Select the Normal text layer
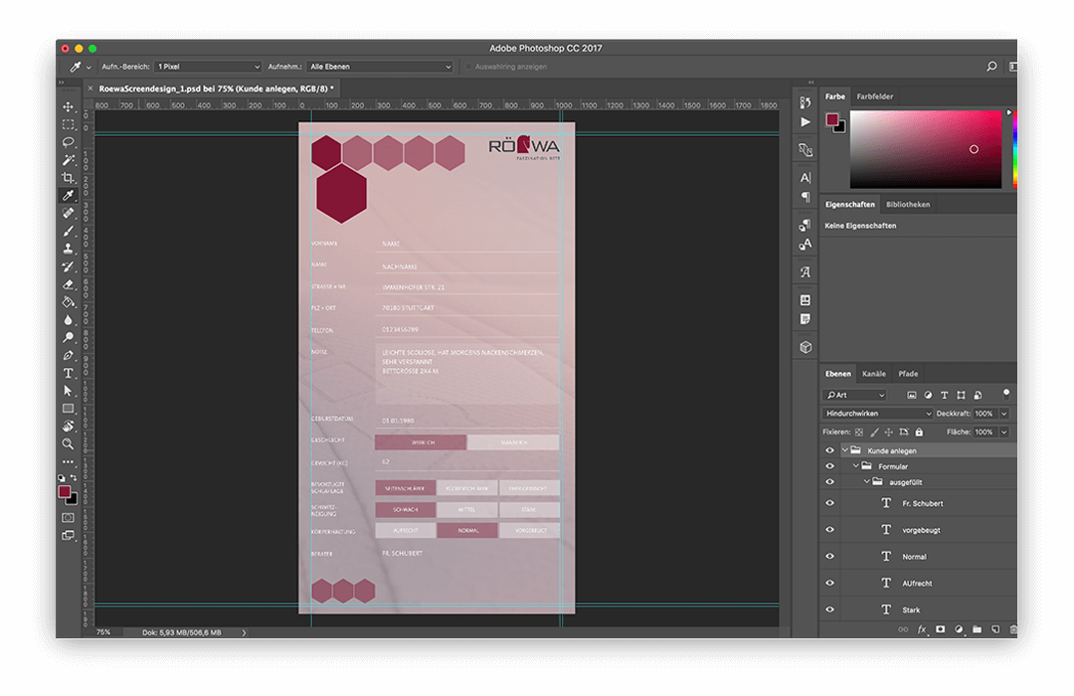Screen dimensions: 1074x696 tap(914, 557)
